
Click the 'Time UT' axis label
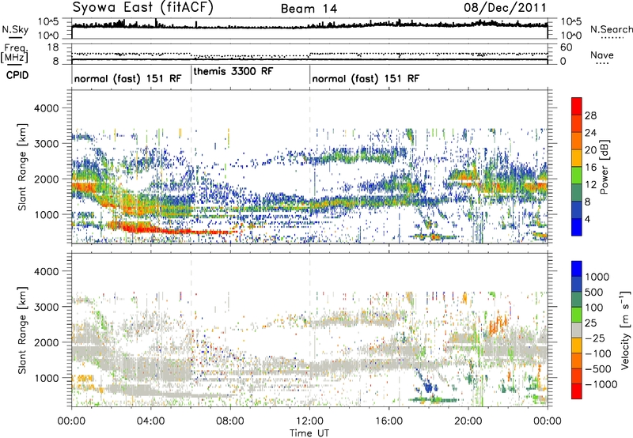tap(309, 433)
